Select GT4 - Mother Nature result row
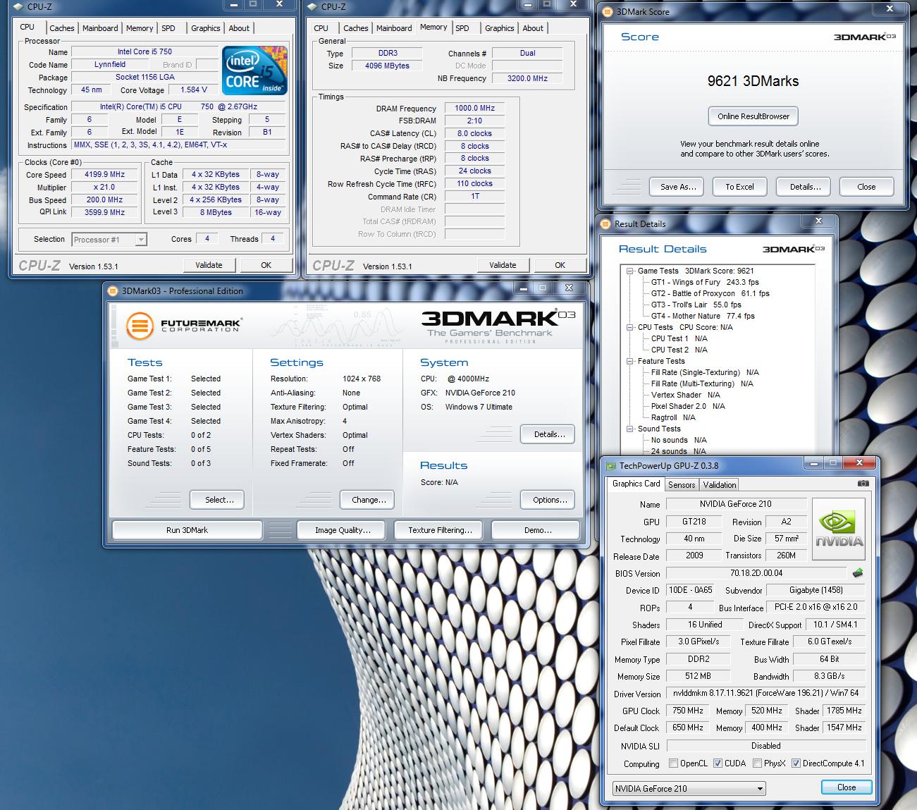This screenshot has height=810, width=917. pos(703,316)
